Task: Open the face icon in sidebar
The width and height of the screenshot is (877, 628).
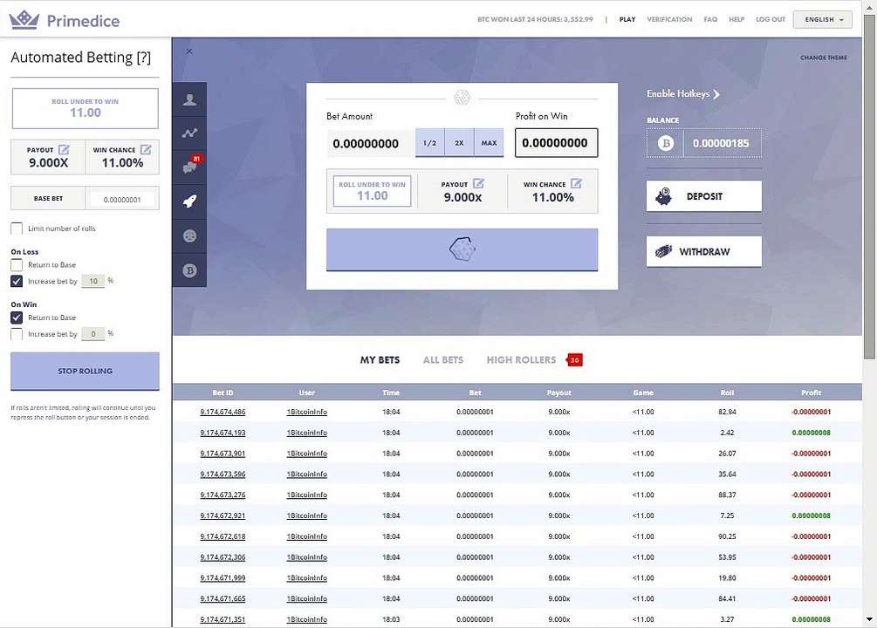Action: (x=189, y=236)
